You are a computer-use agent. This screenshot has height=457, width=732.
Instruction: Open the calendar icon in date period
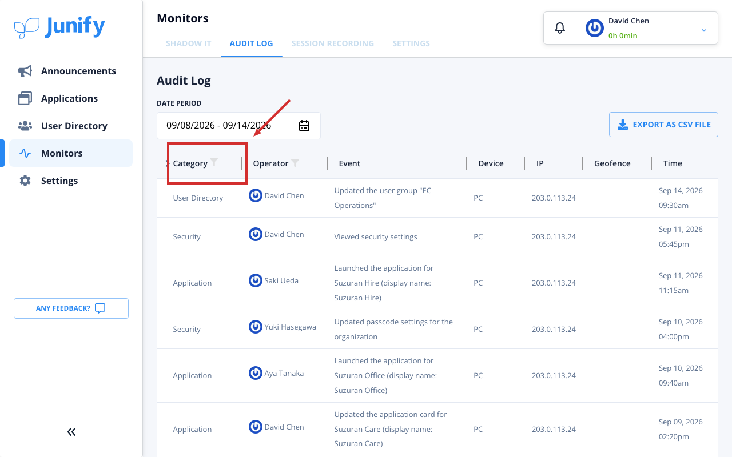click(x=304, y=126)
